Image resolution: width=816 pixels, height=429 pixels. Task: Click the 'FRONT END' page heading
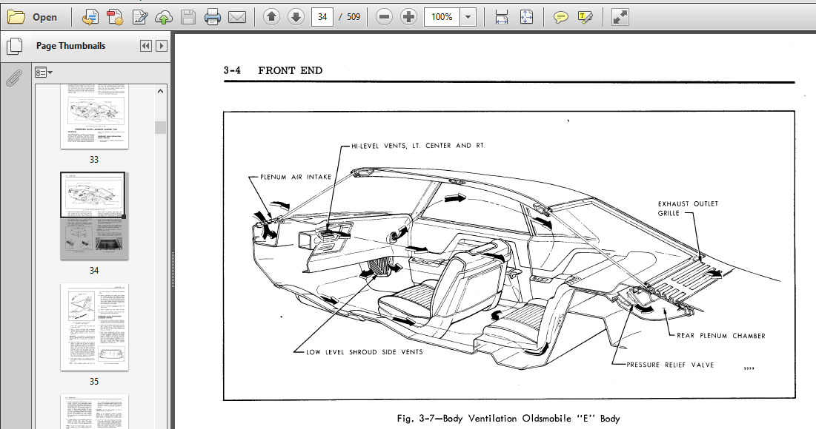tap(290, 70)
